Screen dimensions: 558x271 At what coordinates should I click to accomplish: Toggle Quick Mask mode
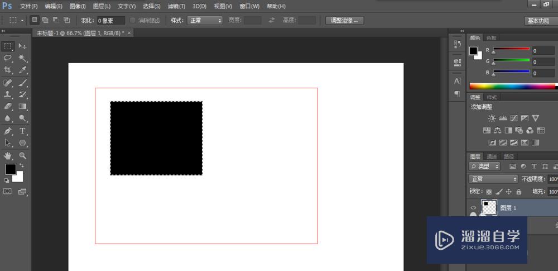7,192
